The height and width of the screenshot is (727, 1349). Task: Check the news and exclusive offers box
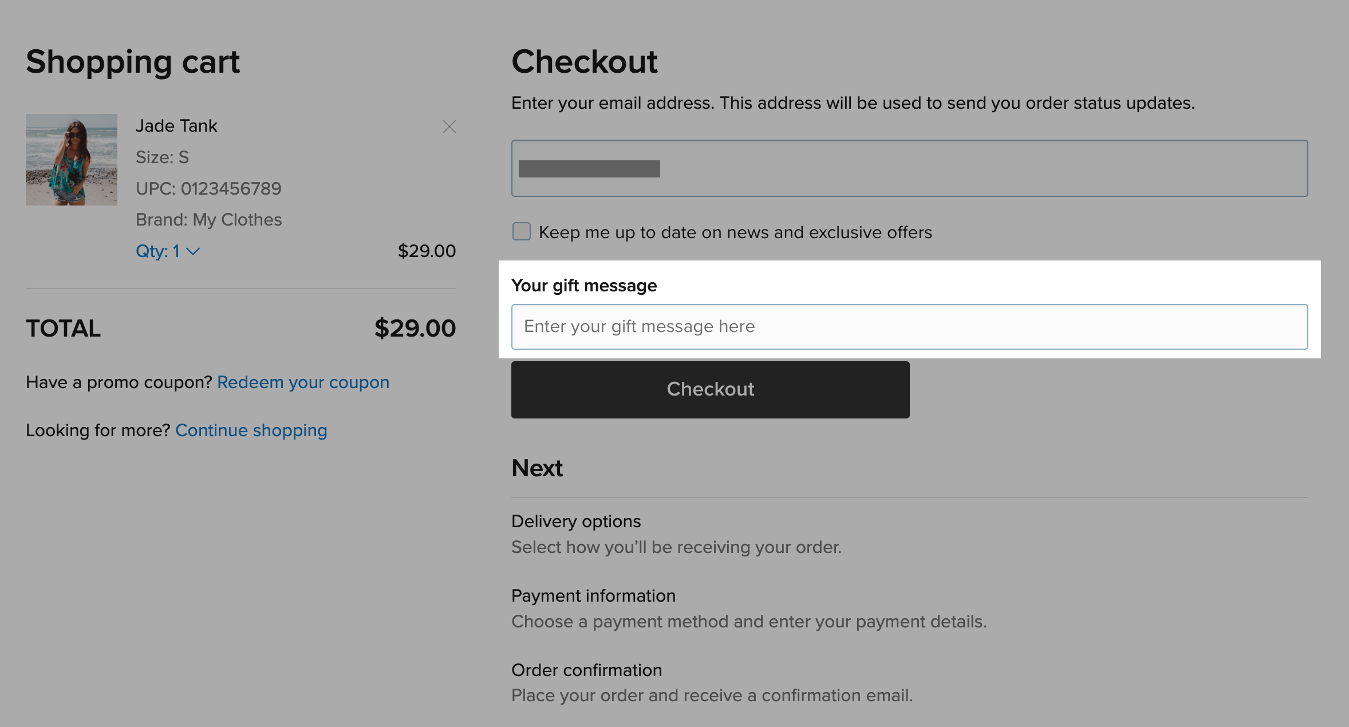[x=521, y=231]
